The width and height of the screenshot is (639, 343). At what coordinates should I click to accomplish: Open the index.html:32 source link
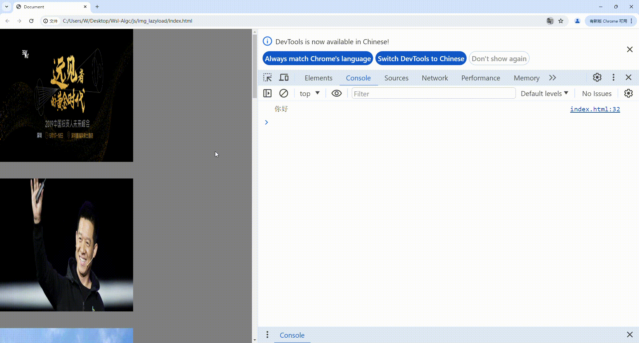(x=595, y=109)
